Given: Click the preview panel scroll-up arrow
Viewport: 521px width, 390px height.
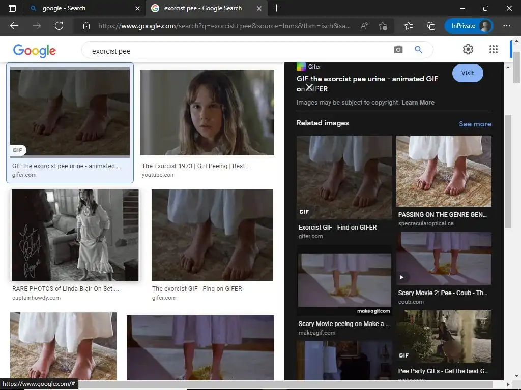Looking at the screenshot, I should click(508, 67).
